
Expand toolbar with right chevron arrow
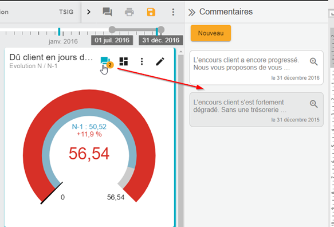pos(89,12)
